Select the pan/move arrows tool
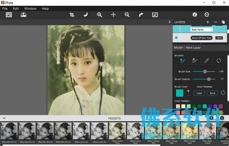 [x=113, y=15]
